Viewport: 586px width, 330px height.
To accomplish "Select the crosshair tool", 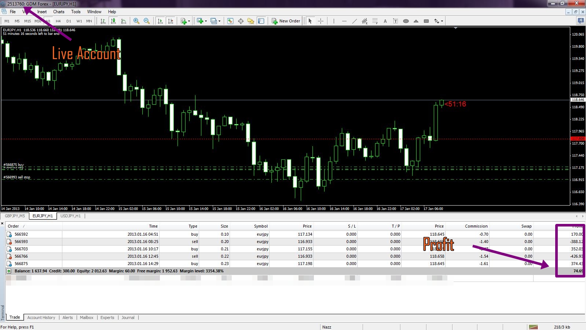I will [321, 21].
